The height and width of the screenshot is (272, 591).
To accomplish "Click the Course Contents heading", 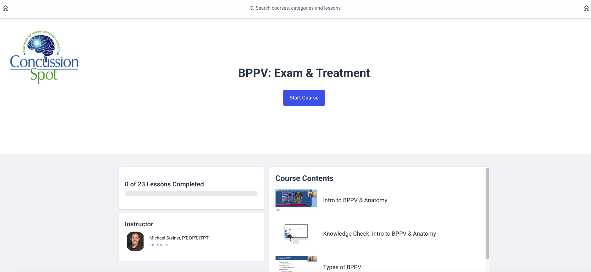I will point(305,178).
